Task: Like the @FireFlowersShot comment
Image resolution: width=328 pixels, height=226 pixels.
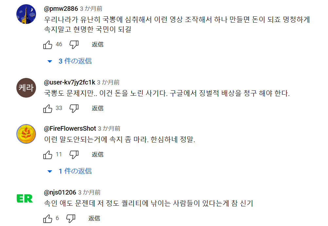Action: coord(48,154)
